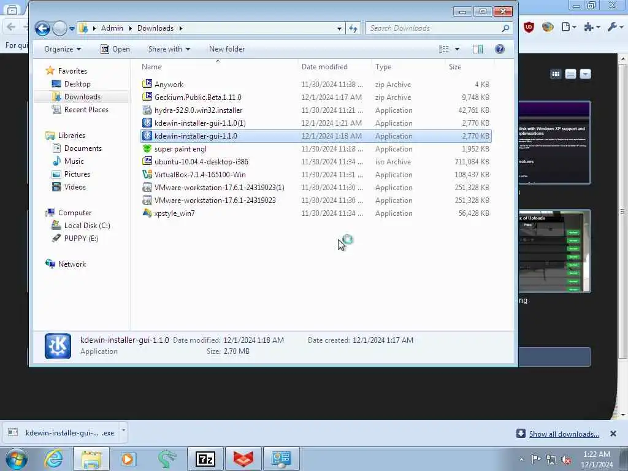Click the search magnifier icon
The width and height of the screenshot is (628, 471).
(505, 28)
